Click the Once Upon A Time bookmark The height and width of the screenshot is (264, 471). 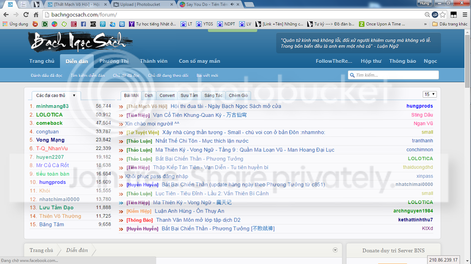coord(379,24)
